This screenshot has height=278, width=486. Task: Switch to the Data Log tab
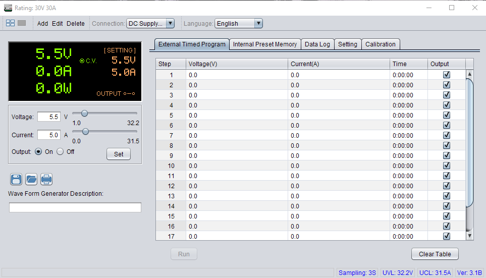pos(317,44)
